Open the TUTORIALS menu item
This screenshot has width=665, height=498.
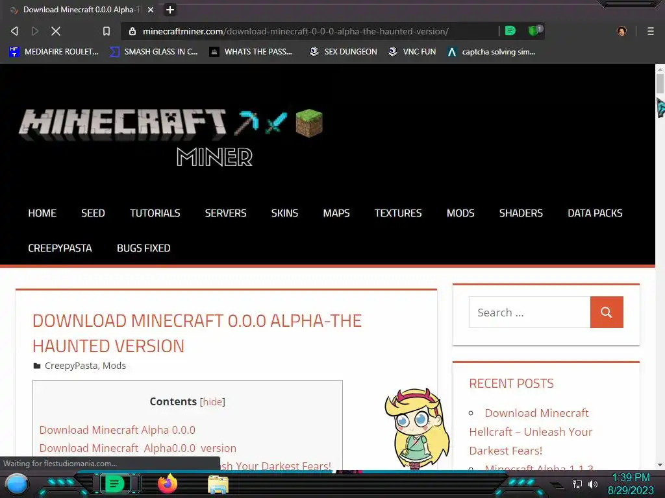pyautogui.click(x=155, y=213)
